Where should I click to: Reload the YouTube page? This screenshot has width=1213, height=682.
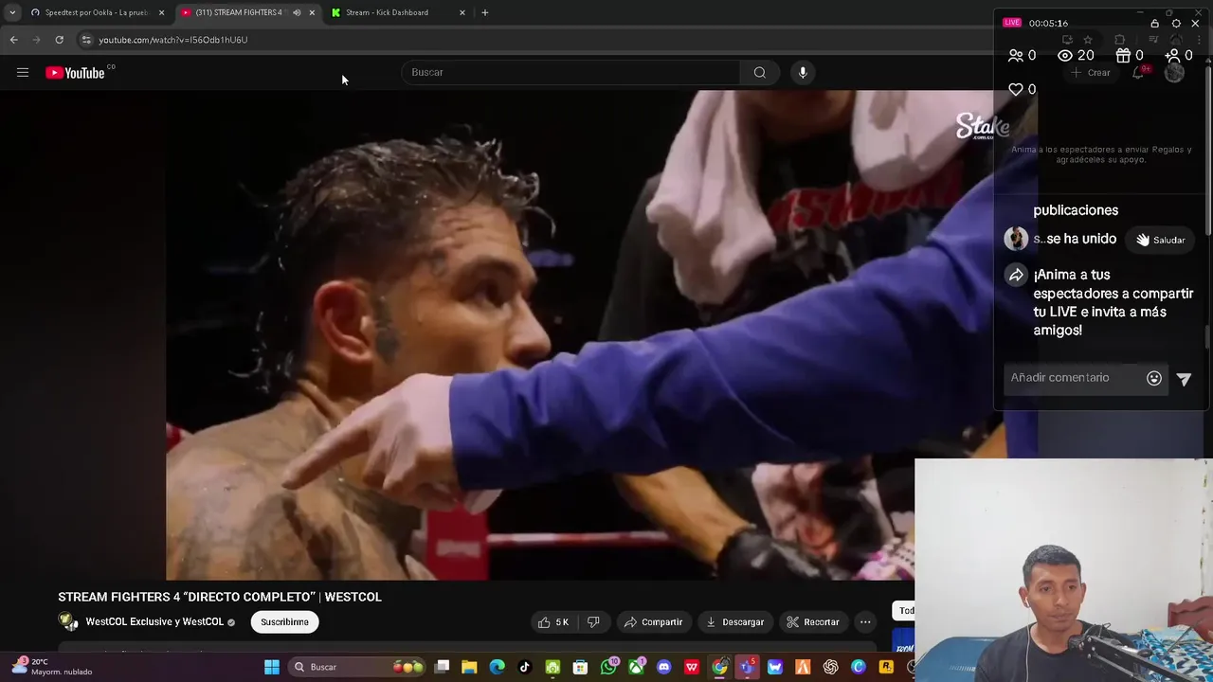pos(59,40)
